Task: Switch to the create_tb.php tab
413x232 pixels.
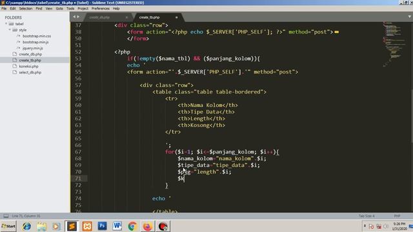Action: coord(149,17)
